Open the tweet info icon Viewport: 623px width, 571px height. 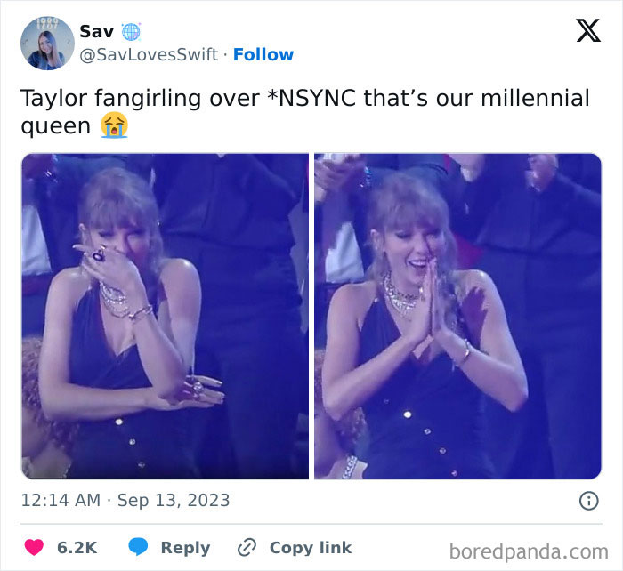(x=588, y=501)
